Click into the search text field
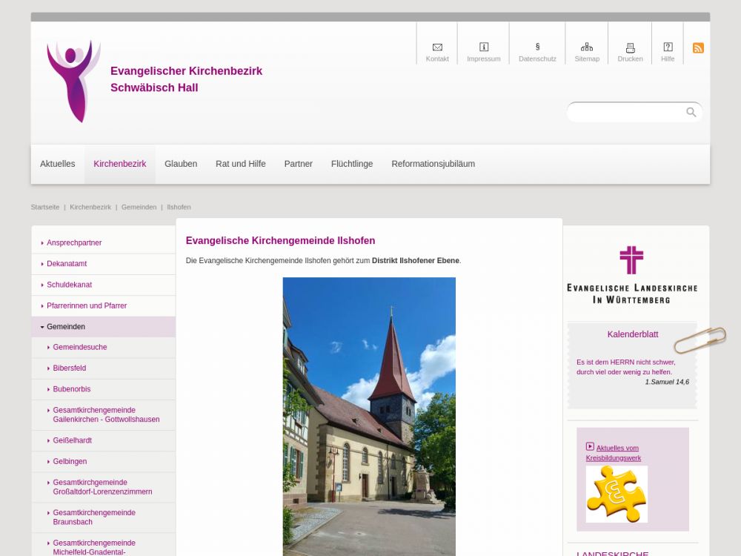This screenshot has width=741, height=556. [626, 113]
